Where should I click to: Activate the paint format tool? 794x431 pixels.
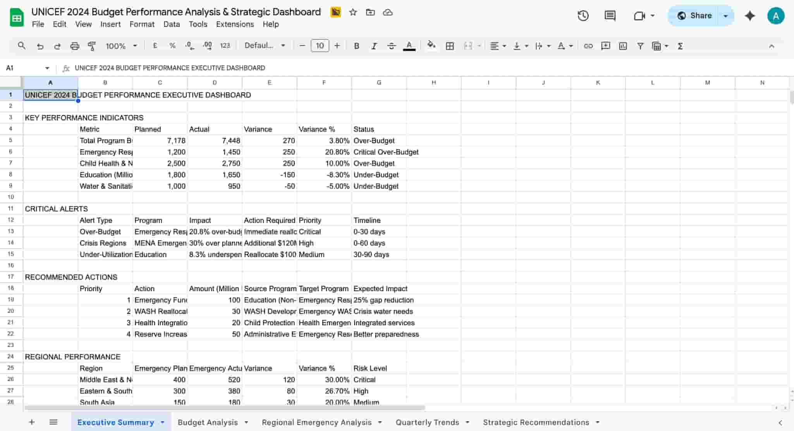tap(92, 46)
